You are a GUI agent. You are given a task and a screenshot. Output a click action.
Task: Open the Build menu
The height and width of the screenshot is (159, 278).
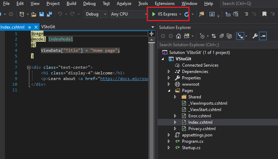[71, 4]
